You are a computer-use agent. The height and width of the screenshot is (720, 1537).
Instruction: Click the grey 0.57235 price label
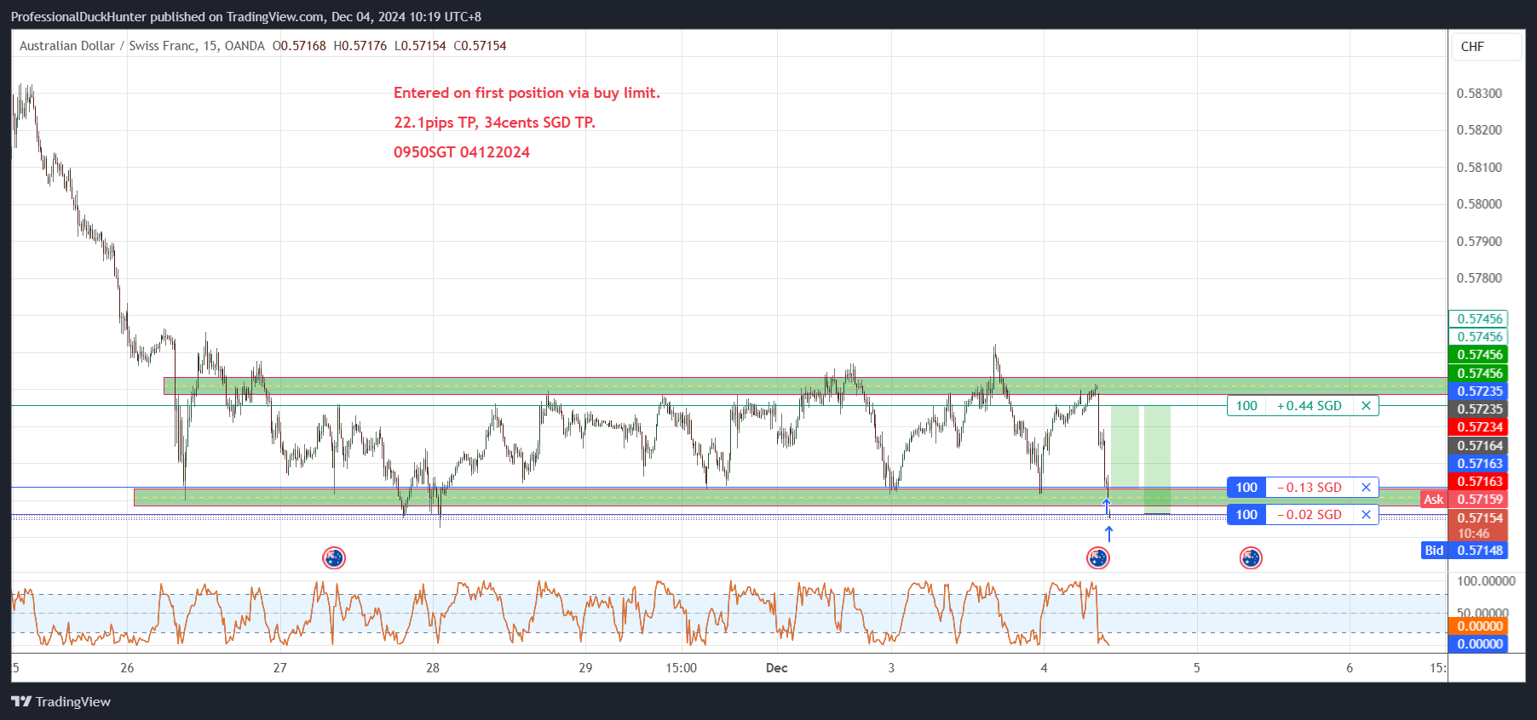pyautogui.click(x=1479, y=409)
